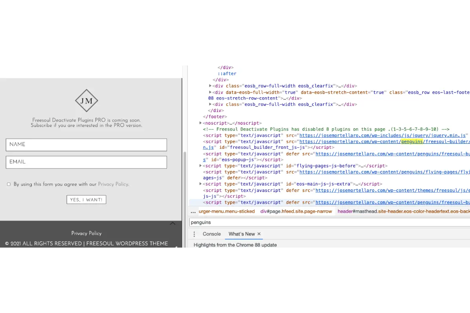
Task: Expand the eos-main-js-js-extra script node
Action: (x=200, y=184)
